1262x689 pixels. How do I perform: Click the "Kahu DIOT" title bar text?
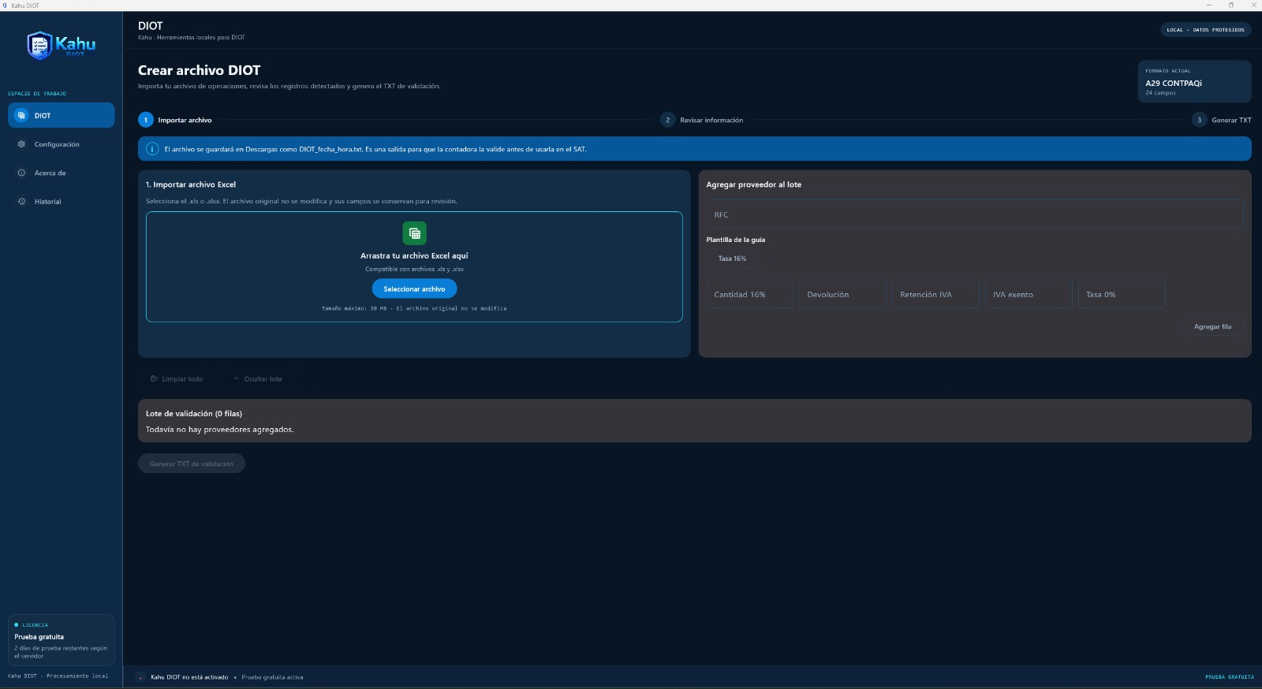coord(25,6)
